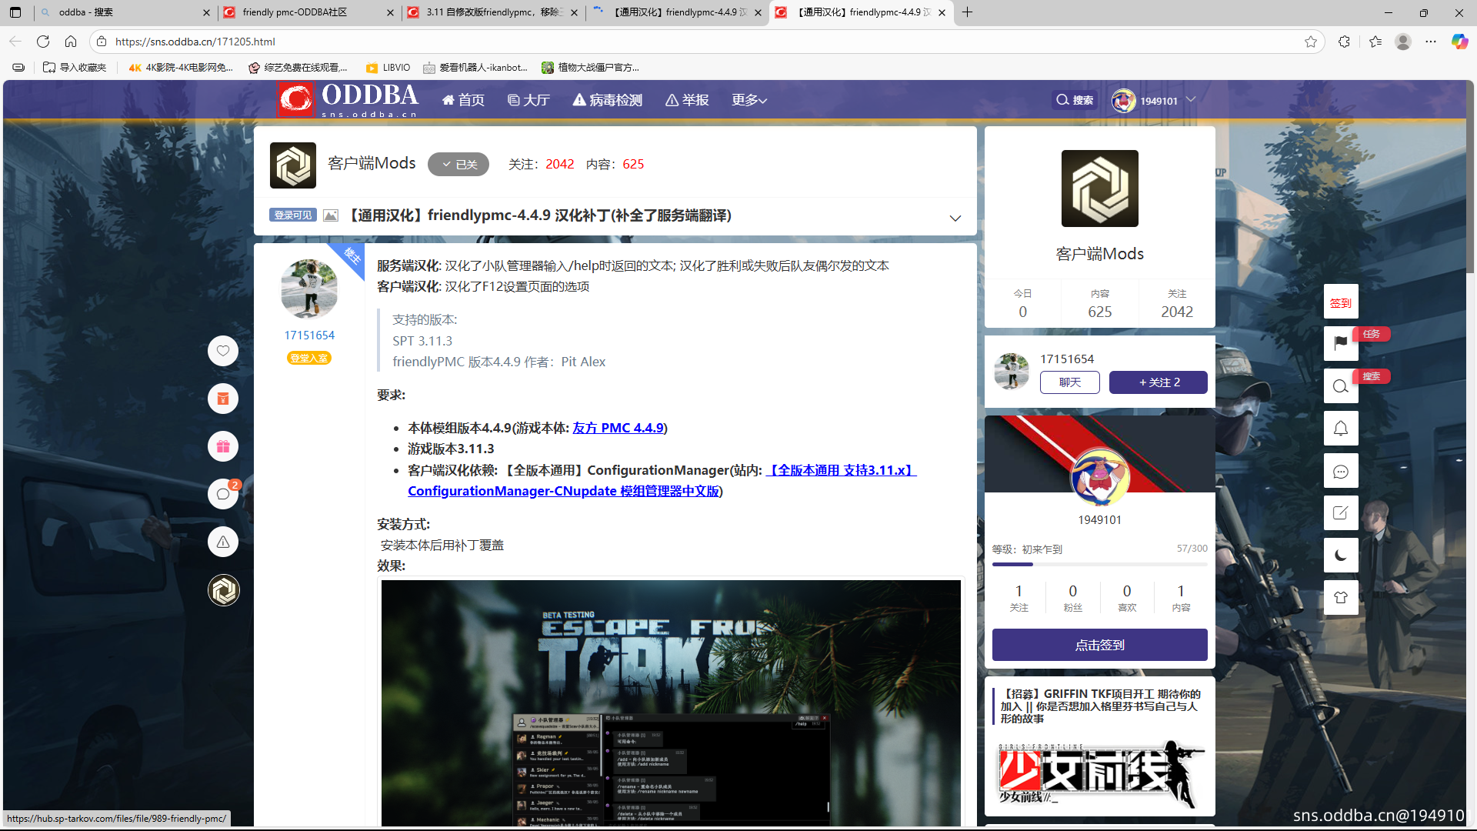Switch to the friendly pmc-ODDBA社区 tab
This screenshot has width=1477, height=831.
(x=309, y=12)
